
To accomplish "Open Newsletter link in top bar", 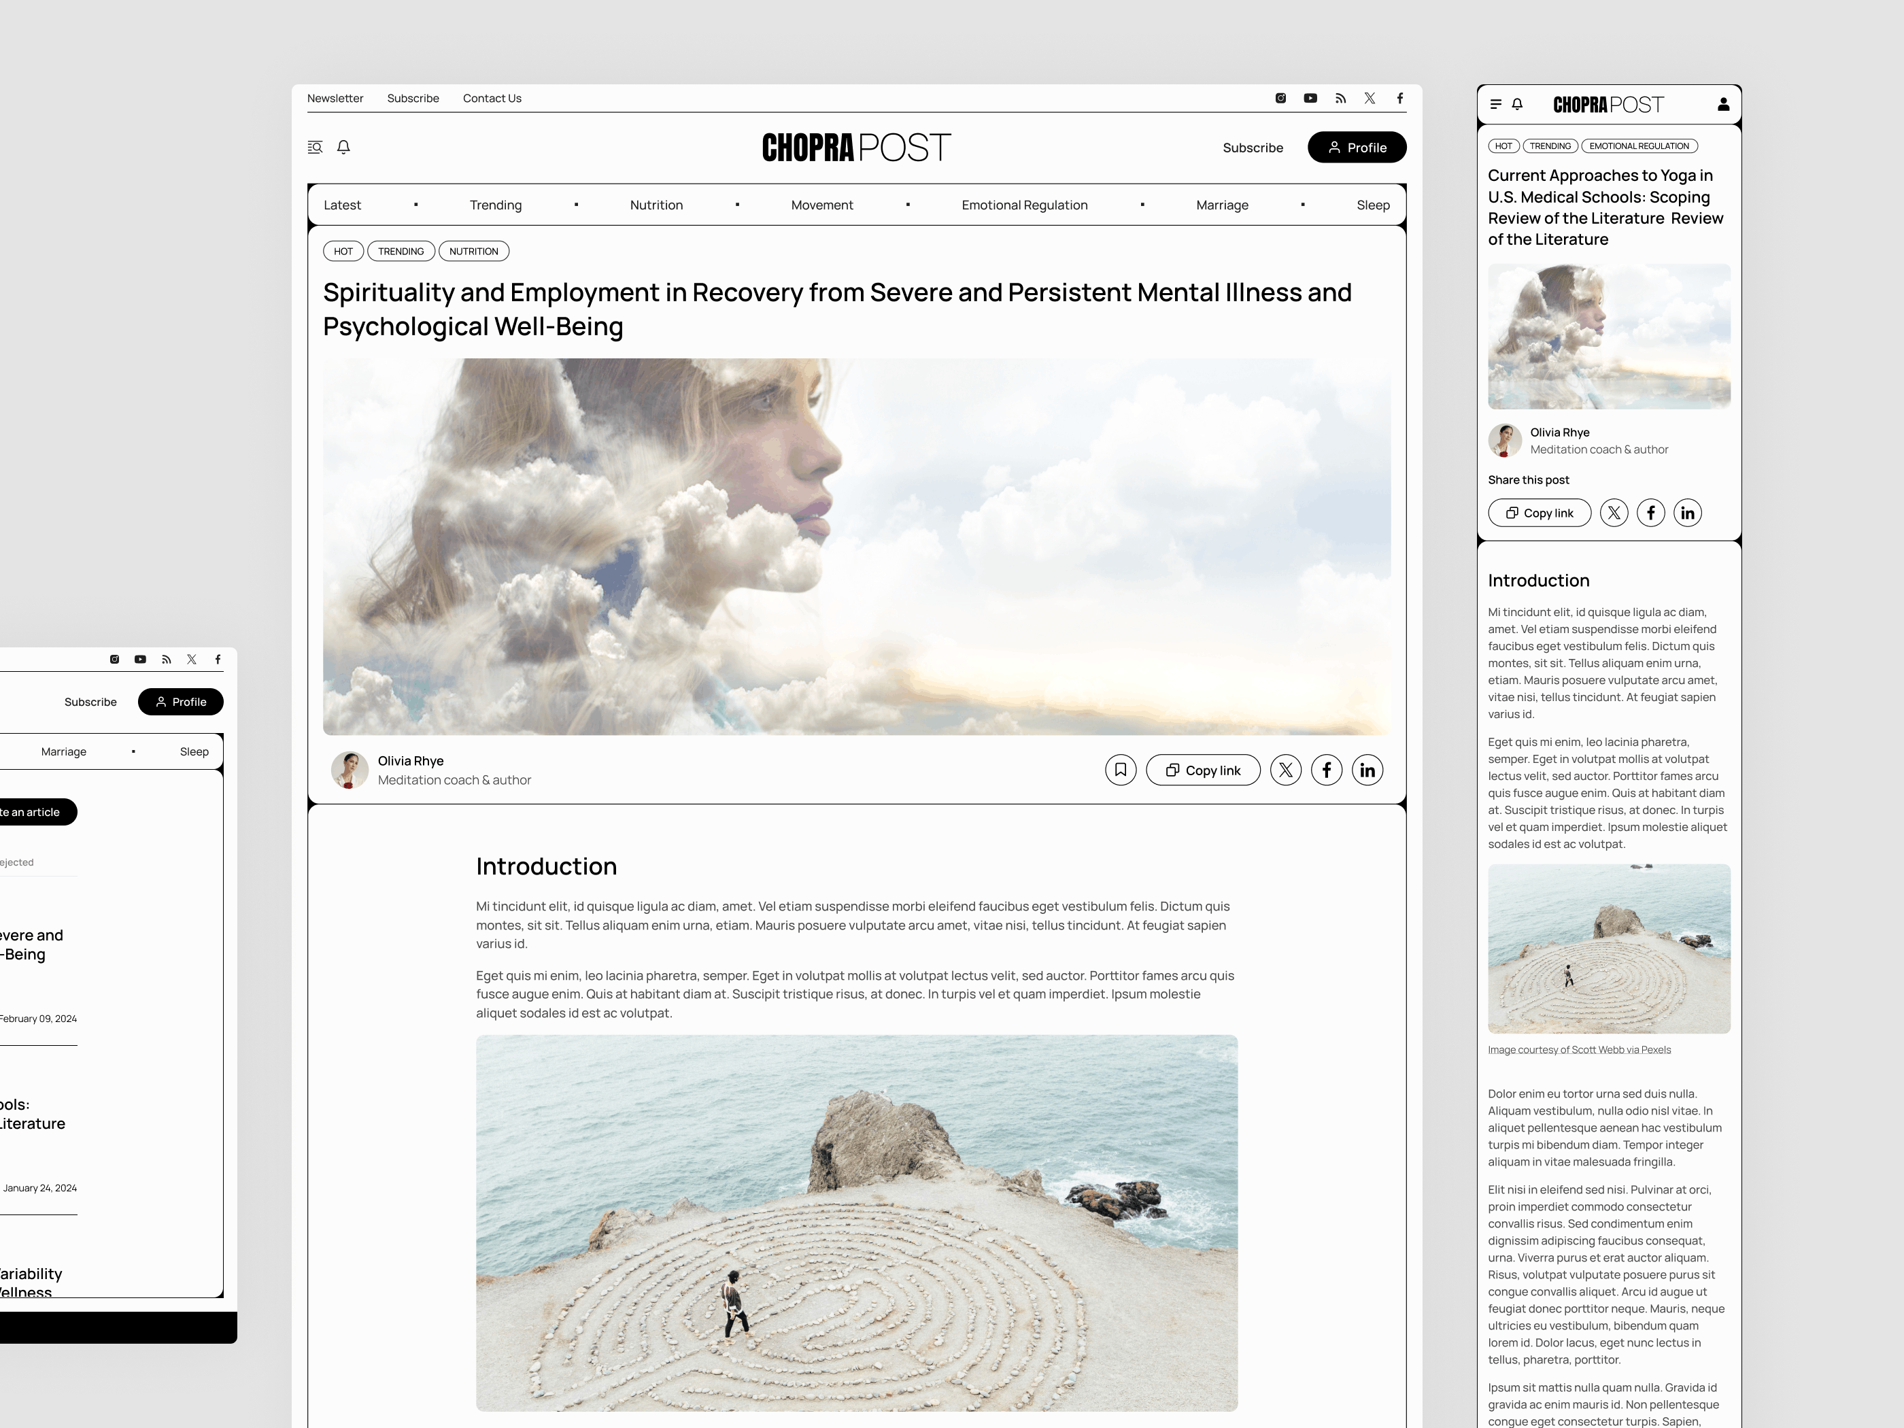I will tap(335, 98).
